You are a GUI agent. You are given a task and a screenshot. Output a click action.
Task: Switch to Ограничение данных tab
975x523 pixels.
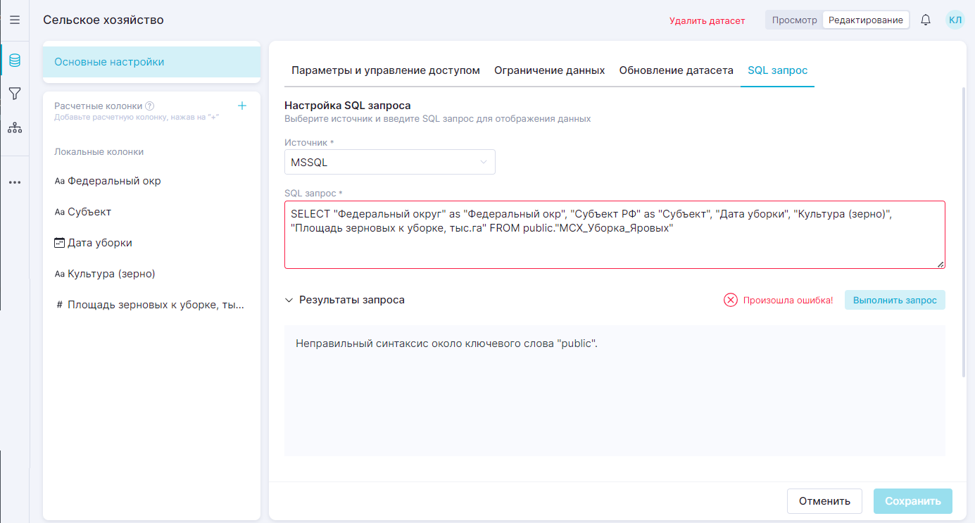pyautogui.click(x=549, y=70)
